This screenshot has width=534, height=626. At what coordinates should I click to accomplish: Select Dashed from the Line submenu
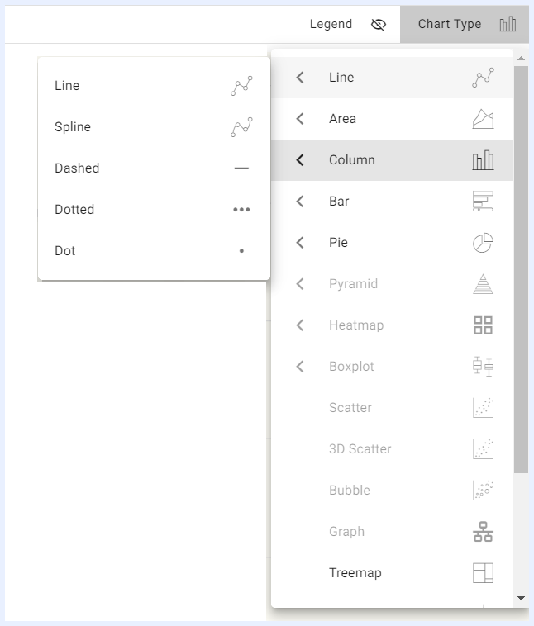point(154,168)
